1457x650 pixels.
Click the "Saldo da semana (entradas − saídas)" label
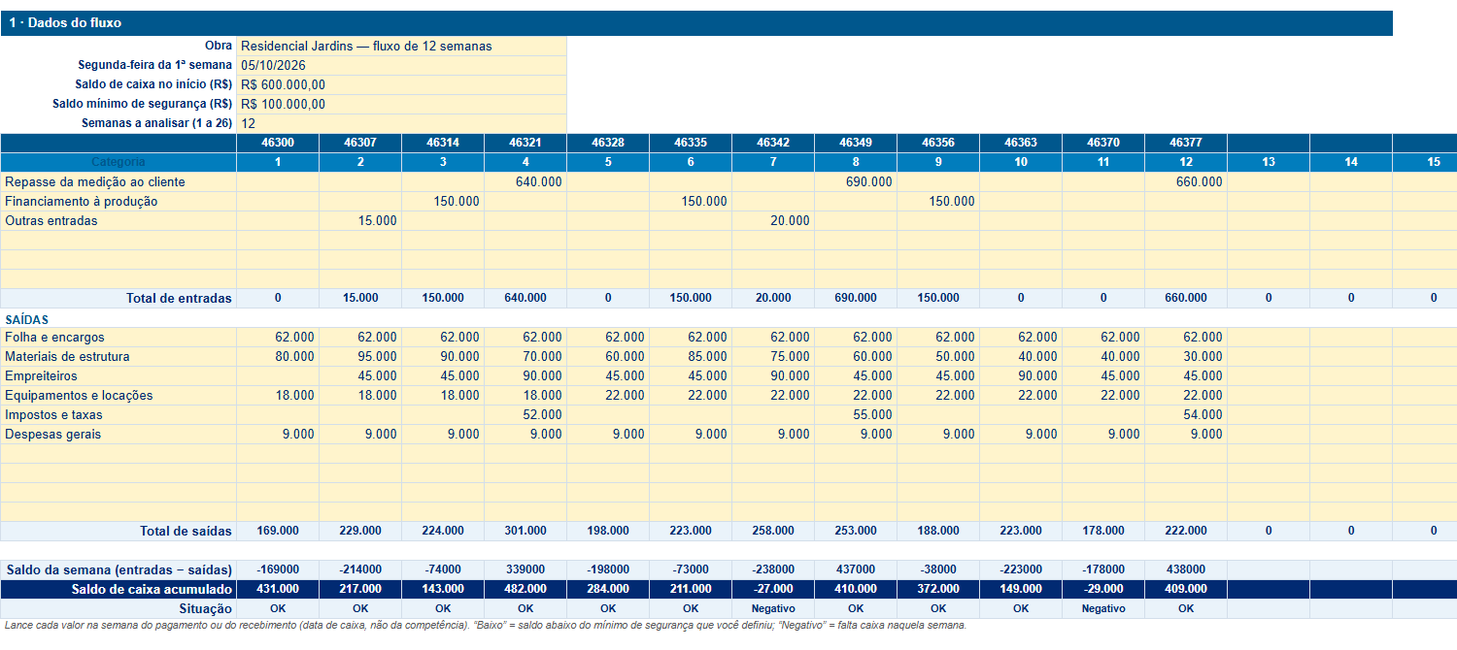(119, 569)
